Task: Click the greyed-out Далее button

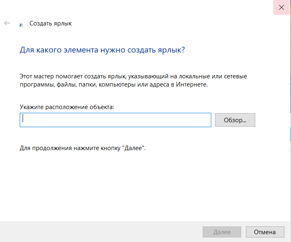Action: click(x=222, y=232)
